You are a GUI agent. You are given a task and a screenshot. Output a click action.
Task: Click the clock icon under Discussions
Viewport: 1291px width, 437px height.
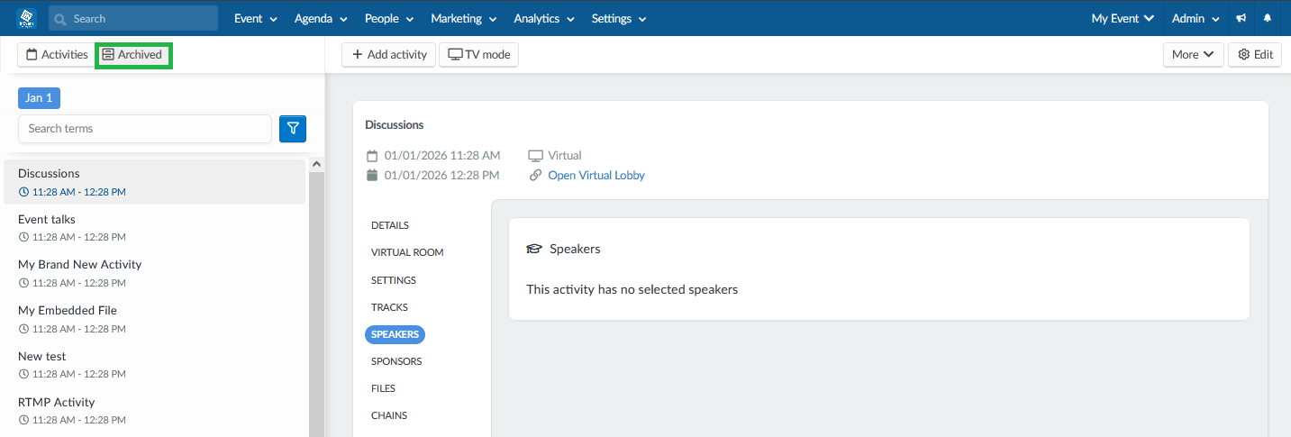coord(23,192)
